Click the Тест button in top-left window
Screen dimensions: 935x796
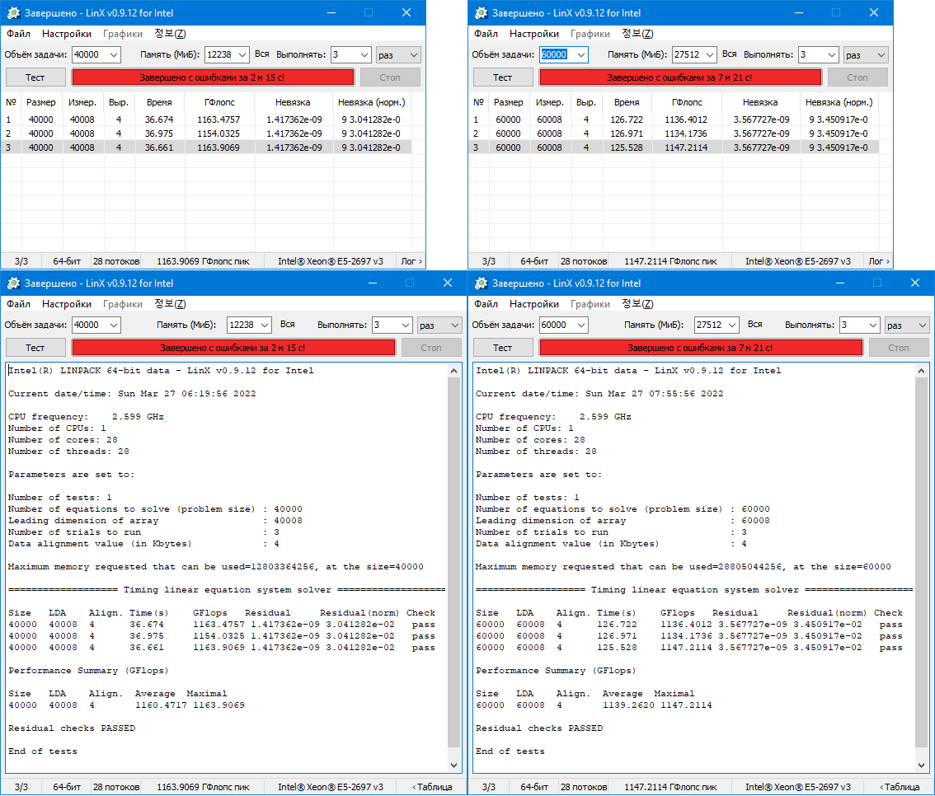[x=35, y=77]
